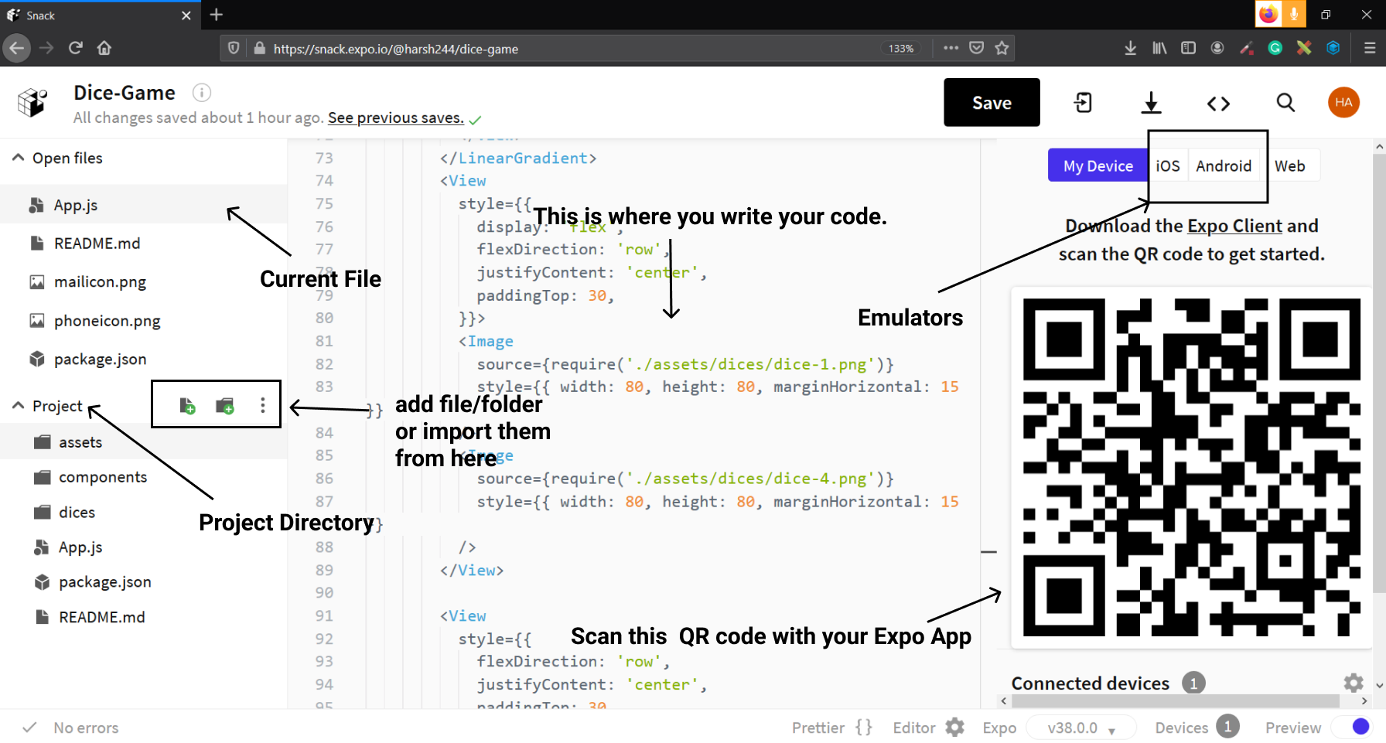Image resolution: width=1386 pixels, height=743 pixels.
Task: Select the Android emulator tab
Action: pyautogui.click(x=1224, y=165)
